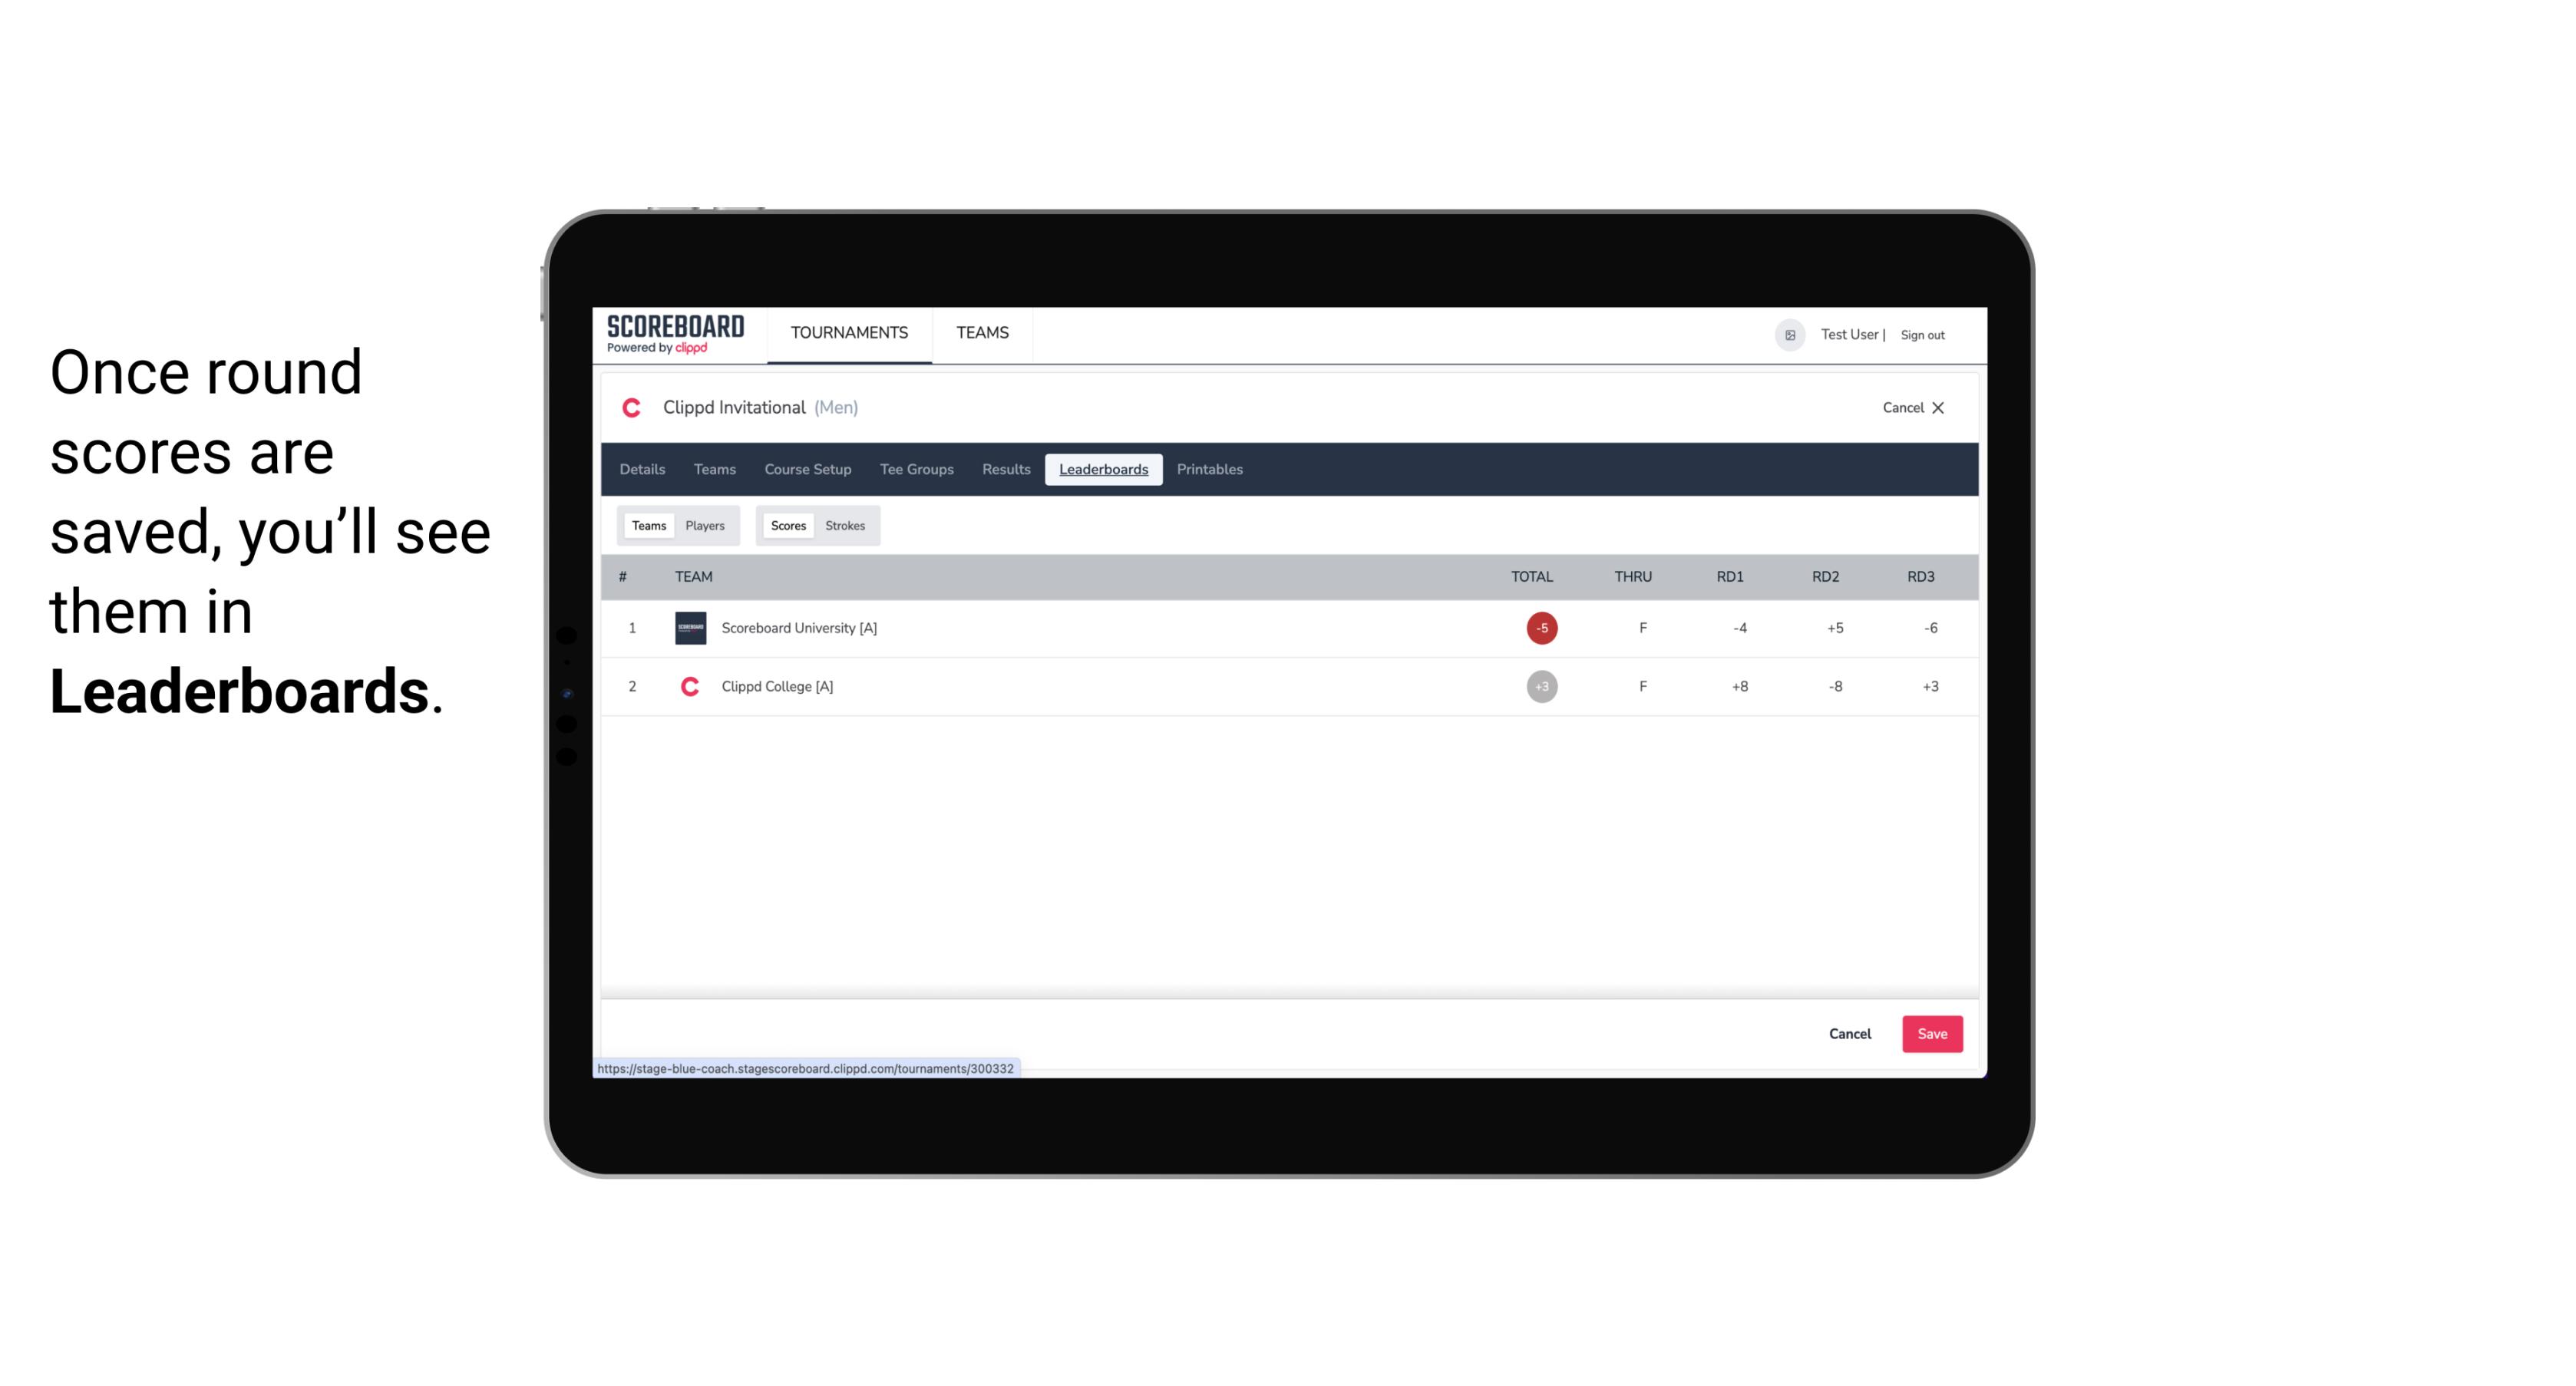The height and width of the screenshot is (1386, 2576).
Task: Click the Leaderboards tab
Action: point(1105,470)
